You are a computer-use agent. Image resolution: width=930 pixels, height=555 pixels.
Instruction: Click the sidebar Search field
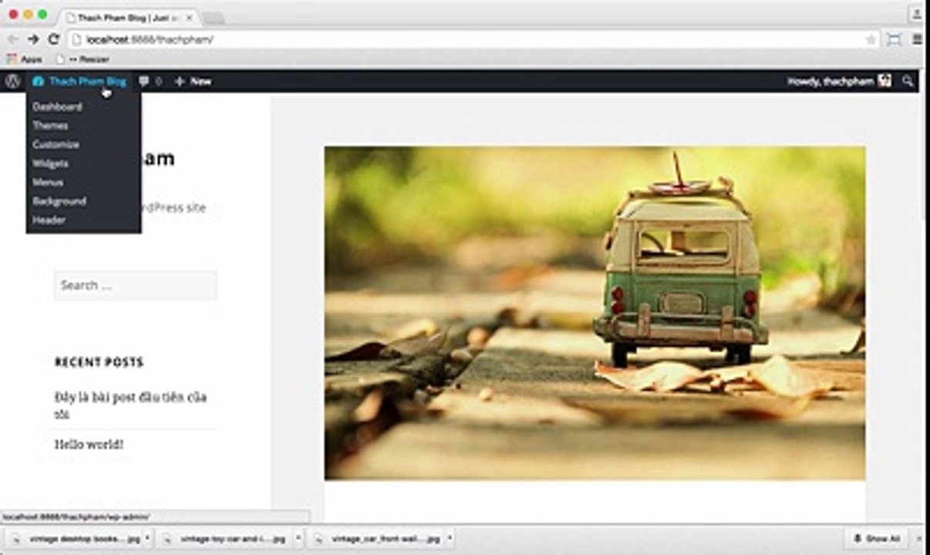136,285
